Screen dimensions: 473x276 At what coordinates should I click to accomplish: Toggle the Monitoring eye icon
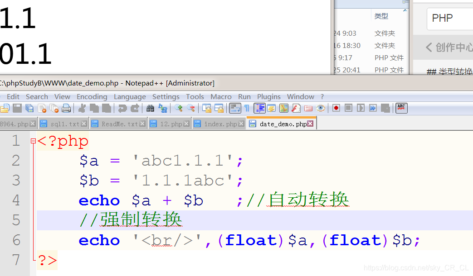321,108
